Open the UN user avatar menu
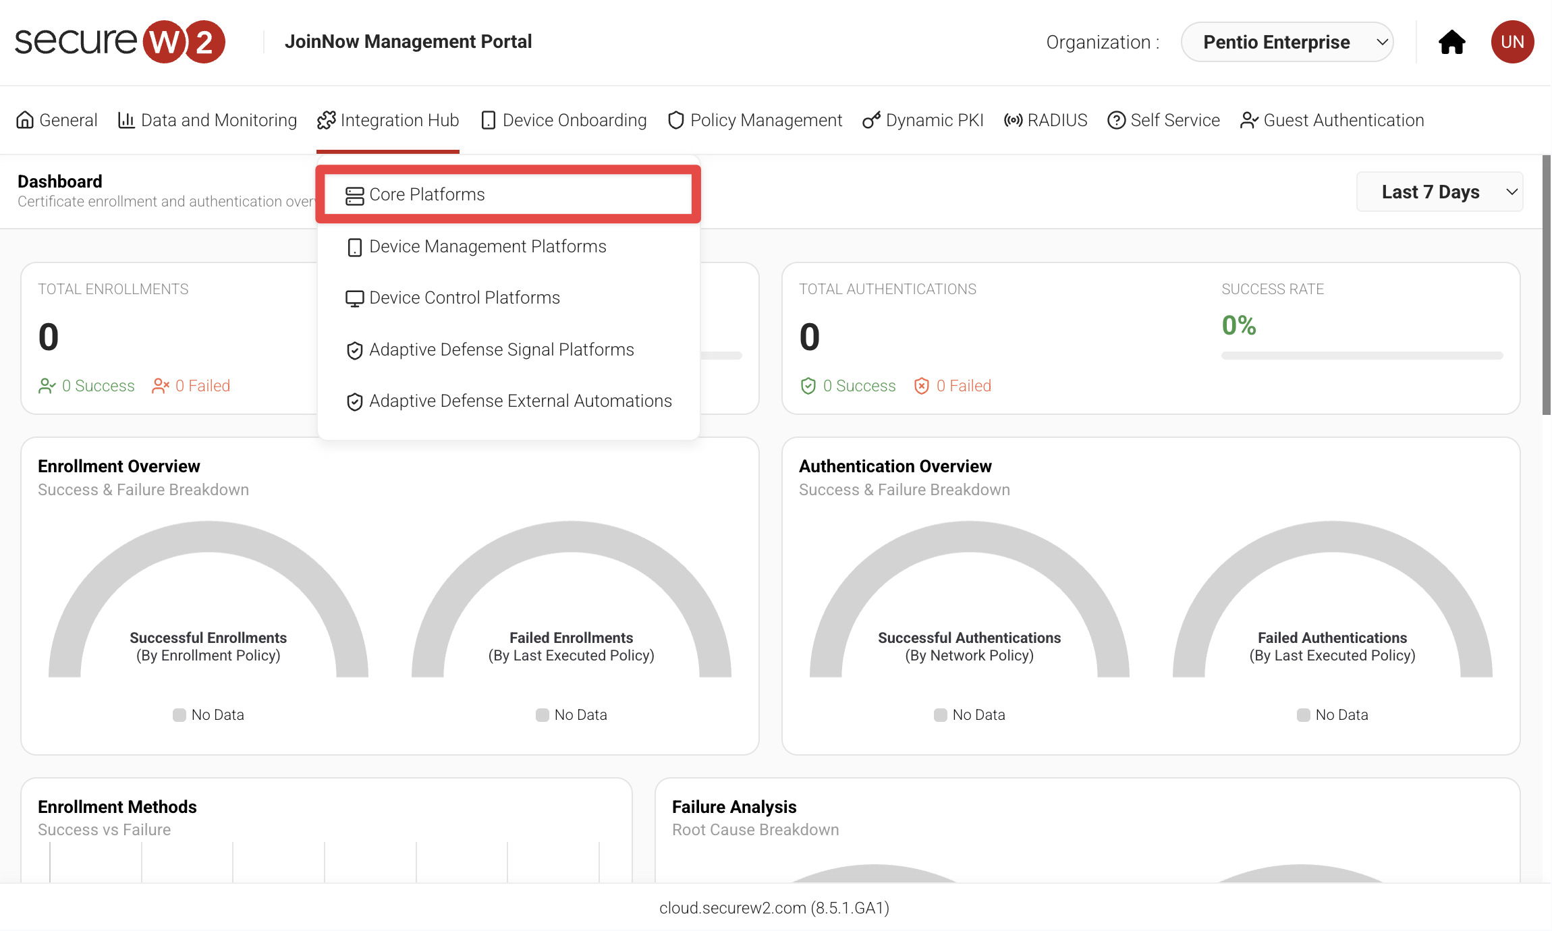This screenshot has width=1552, height=931. 1512,42
